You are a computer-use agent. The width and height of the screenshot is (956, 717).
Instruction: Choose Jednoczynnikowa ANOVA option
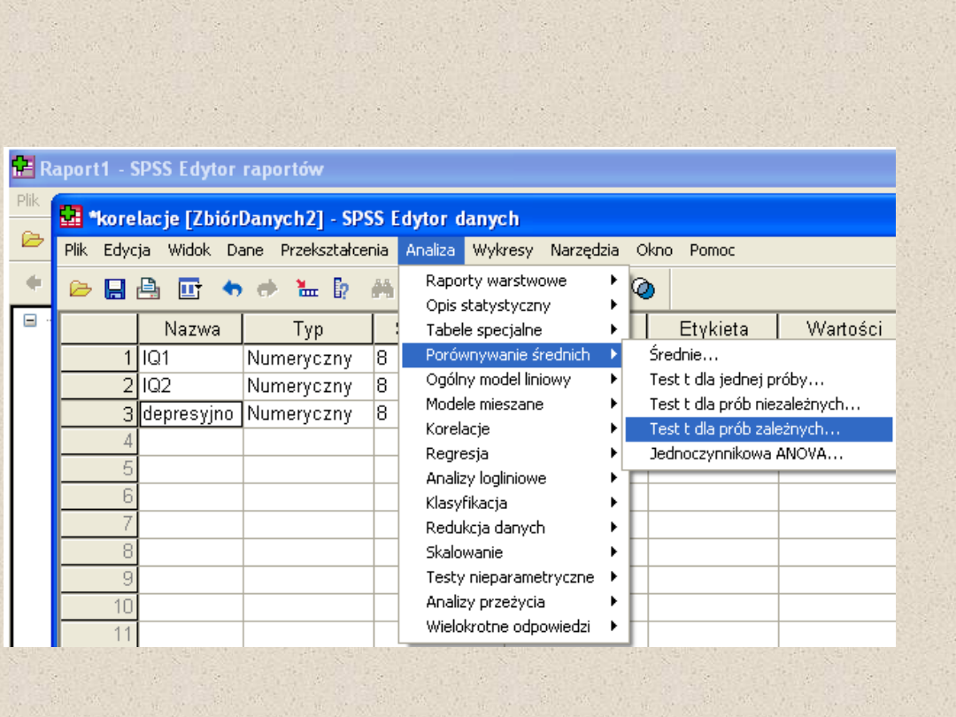coord(745,453)
